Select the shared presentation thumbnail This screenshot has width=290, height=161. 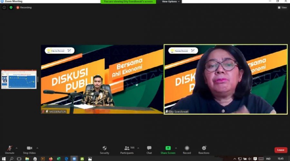coord(19,79)
